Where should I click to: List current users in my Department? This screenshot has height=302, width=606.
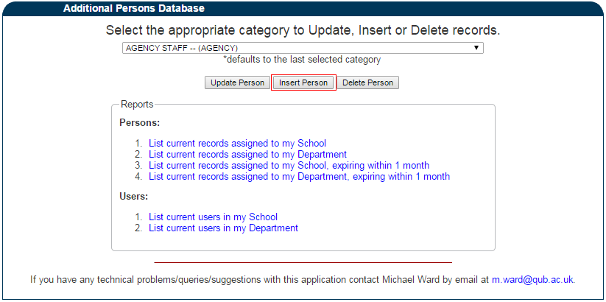[223, 228]
